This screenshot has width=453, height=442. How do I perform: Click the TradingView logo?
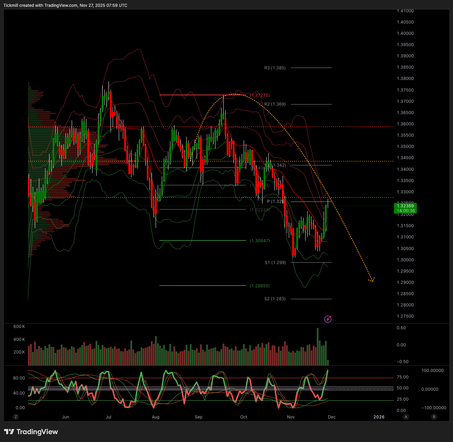point(31,432)
